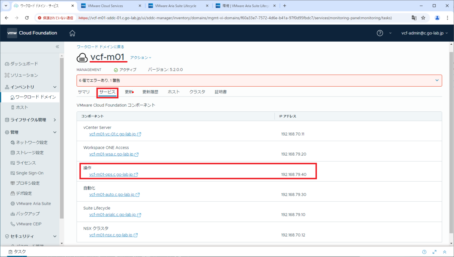The image size is (454, 257).
Task: Click the browser address bar URL
Action: [235, 18]
